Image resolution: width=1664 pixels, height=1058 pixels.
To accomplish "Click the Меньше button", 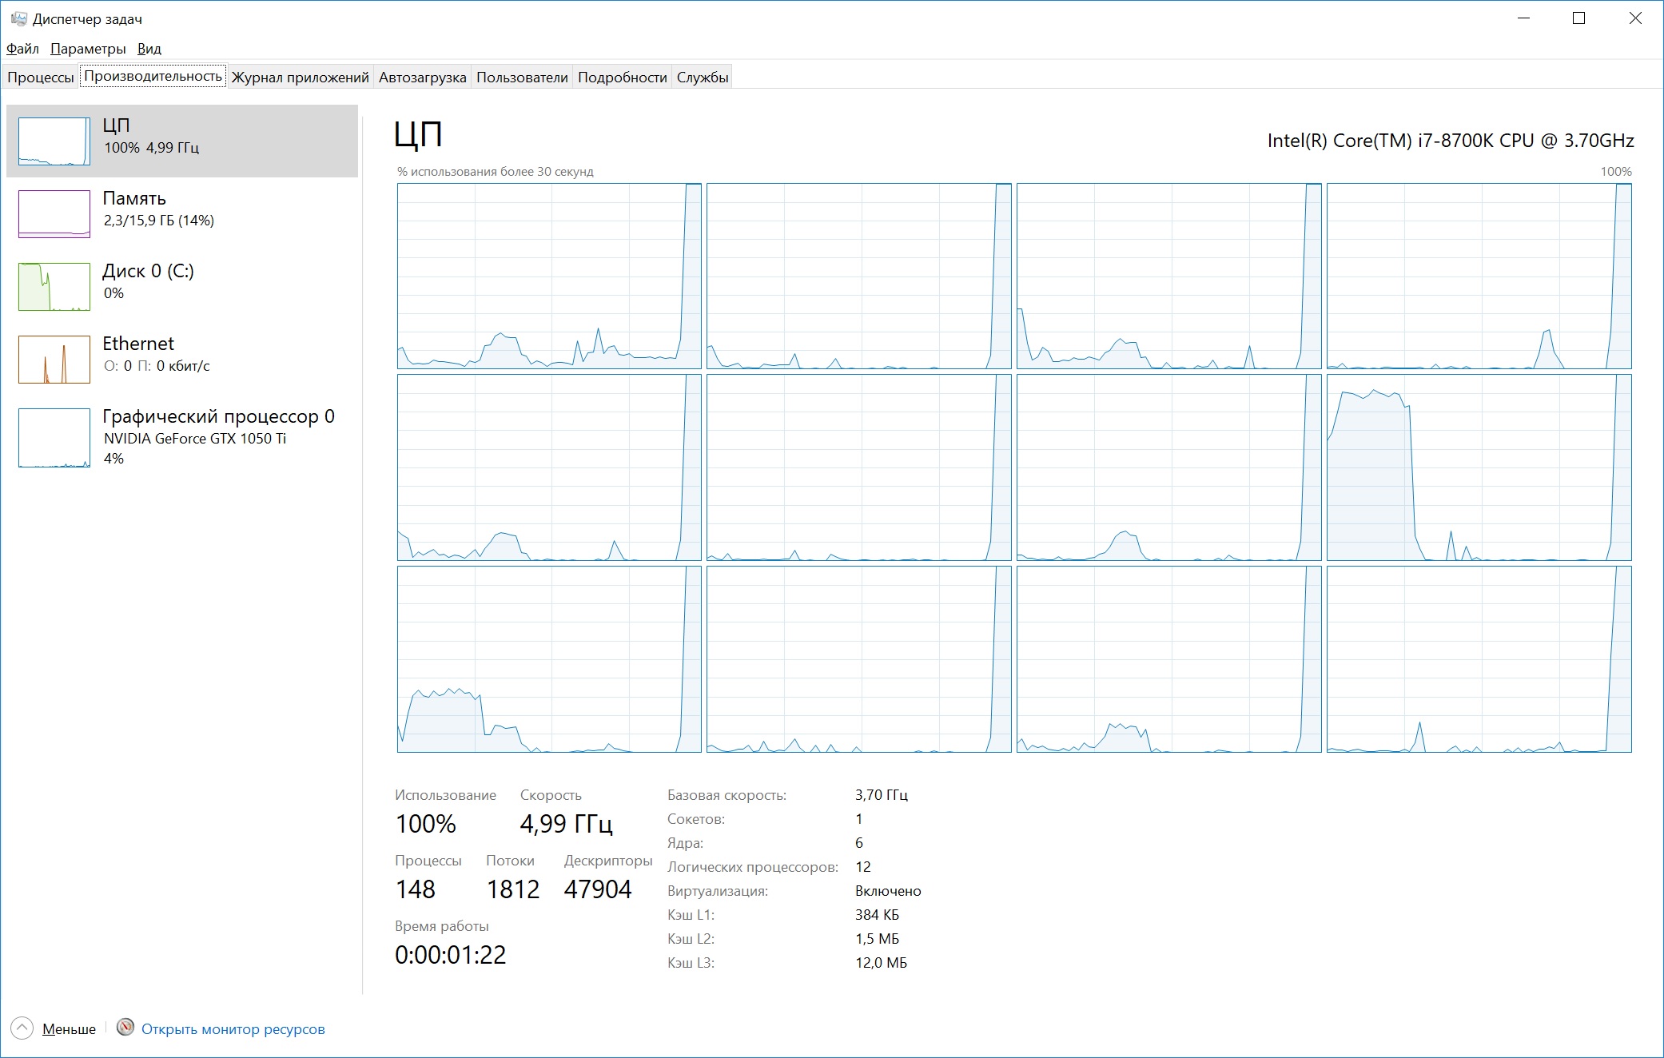I will coord(70,1029).
